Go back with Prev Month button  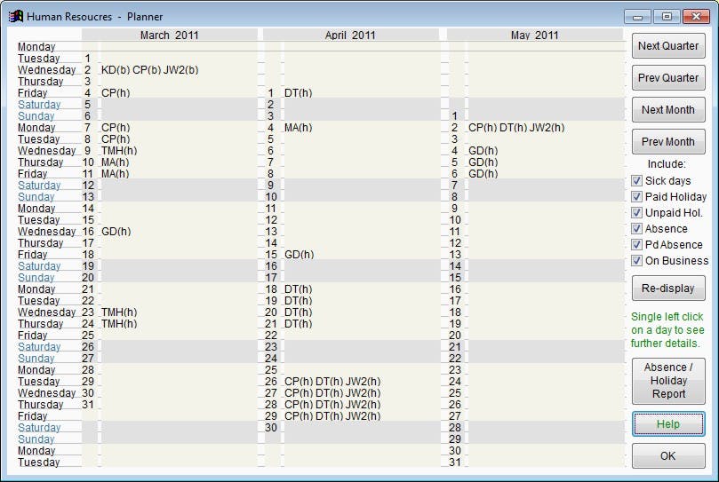[x=668, y=142]
